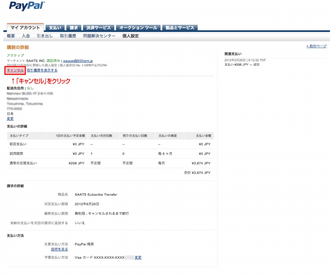Select 個人設定 in the submenu
The width and height of the screenshot is (333, 275).
click(x=130, y=36)
